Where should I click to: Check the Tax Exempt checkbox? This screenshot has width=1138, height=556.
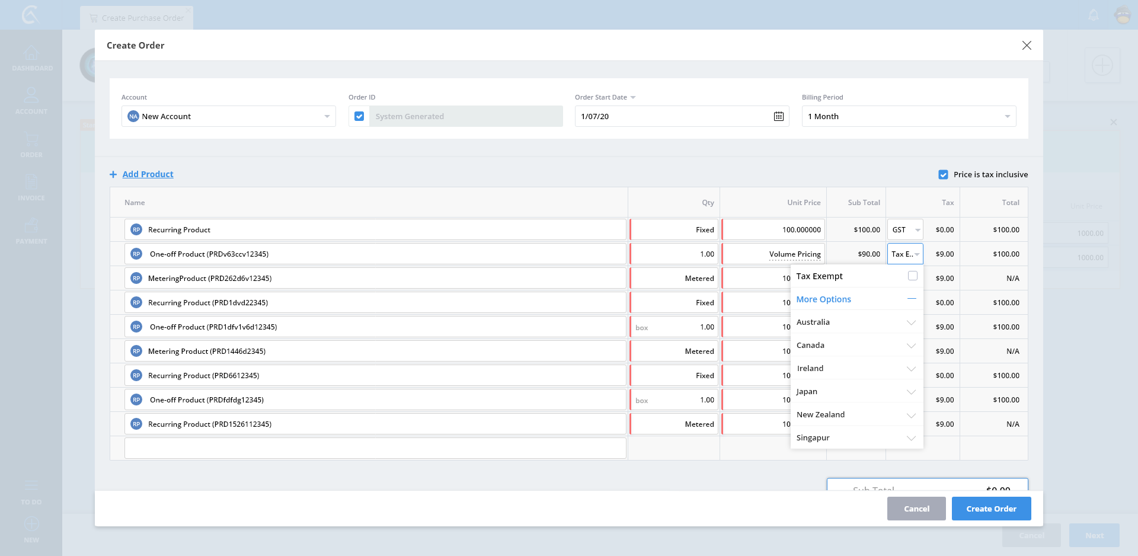pyautogui.click(x=913, y=276)
